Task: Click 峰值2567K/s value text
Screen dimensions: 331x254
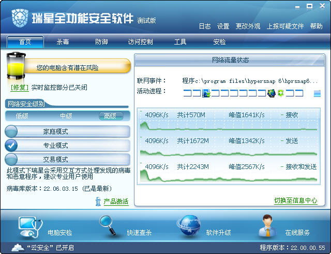Action: click(x=247, y=167)
